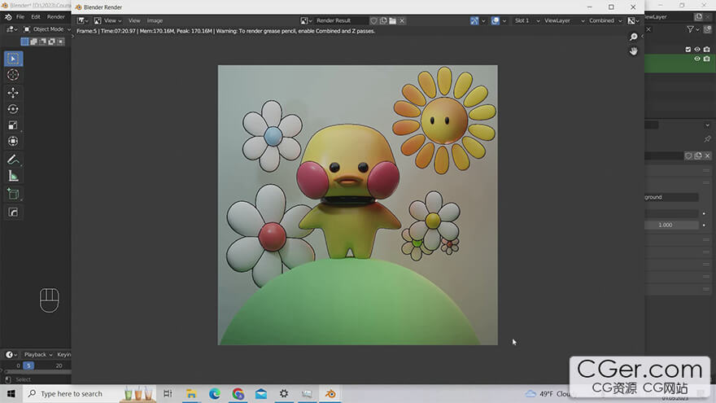Click the Render Result image name field
The height and width of the screenshot is (403, 716).
(341, 20)
